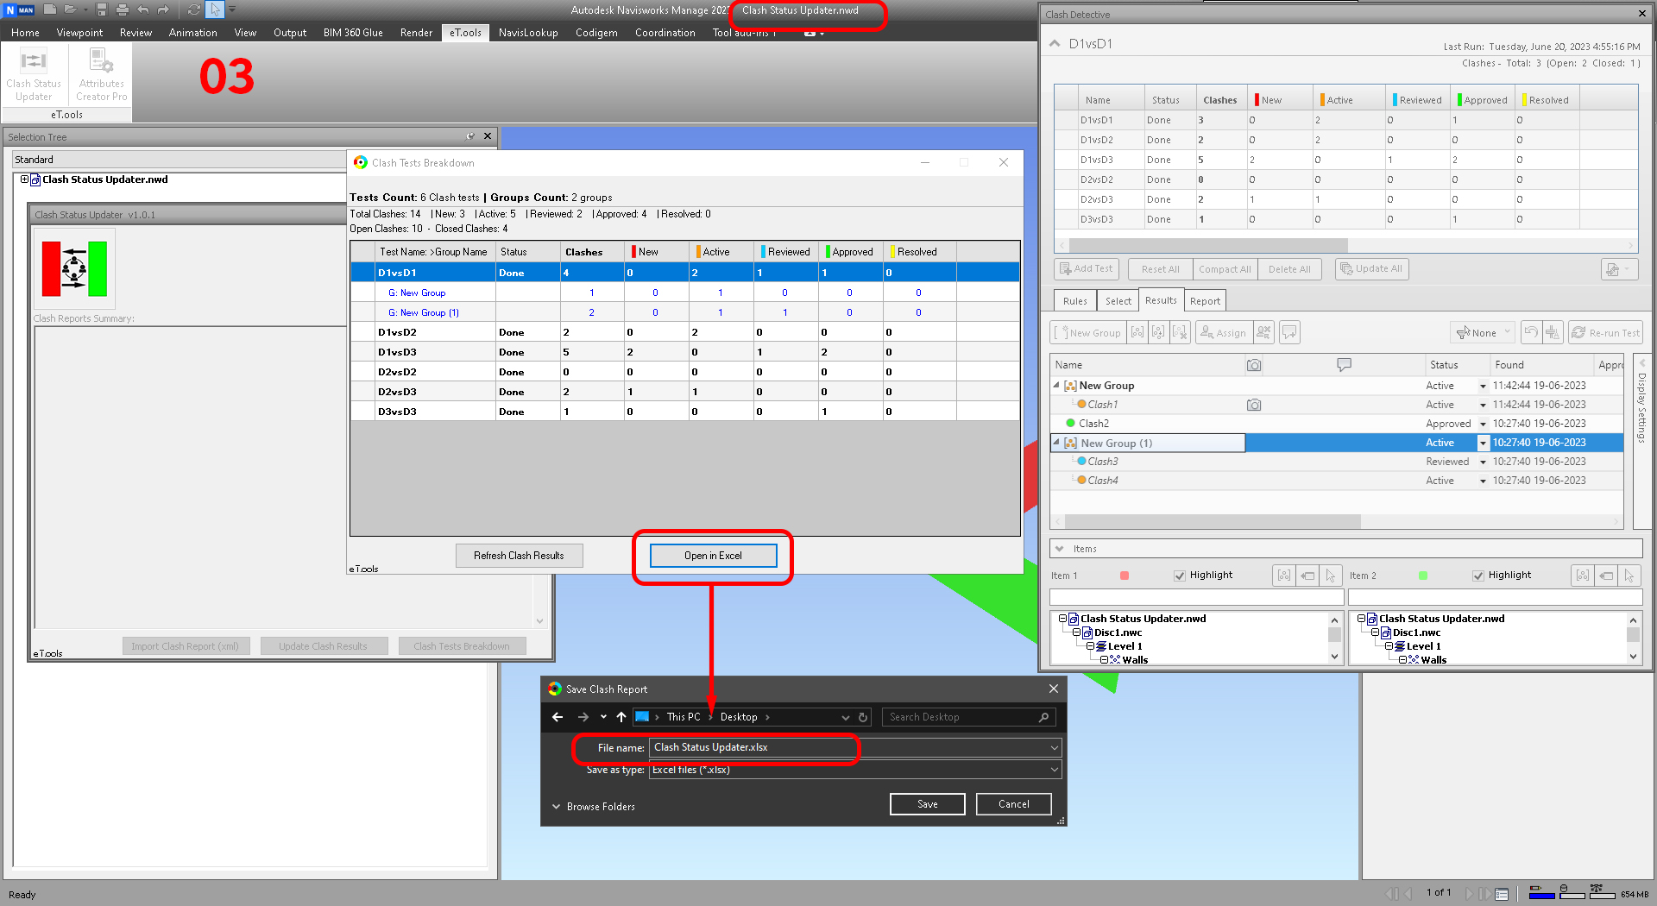
Task: Open the status dropdown for Clash1 row
Action: click(x=1483, y=406)
